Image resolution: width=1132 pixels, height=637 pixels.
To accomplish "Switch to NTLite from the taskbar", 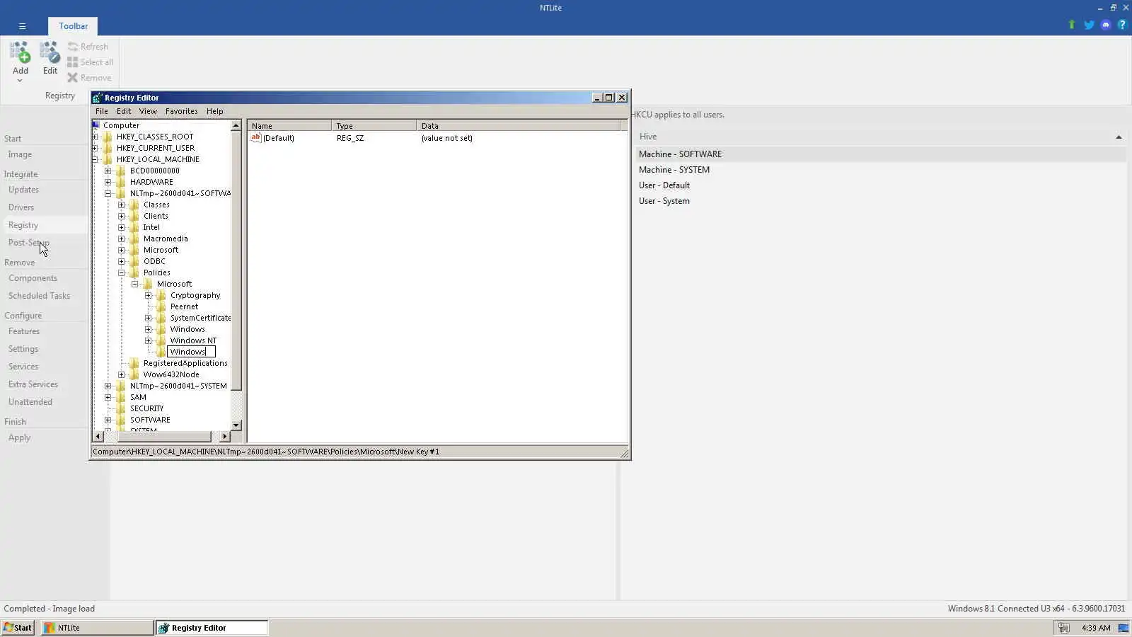I will [97, 628].
